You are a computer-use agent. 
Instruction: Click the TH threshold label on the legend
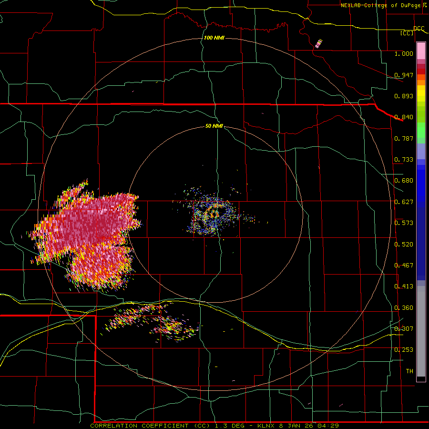coord(409,371)
